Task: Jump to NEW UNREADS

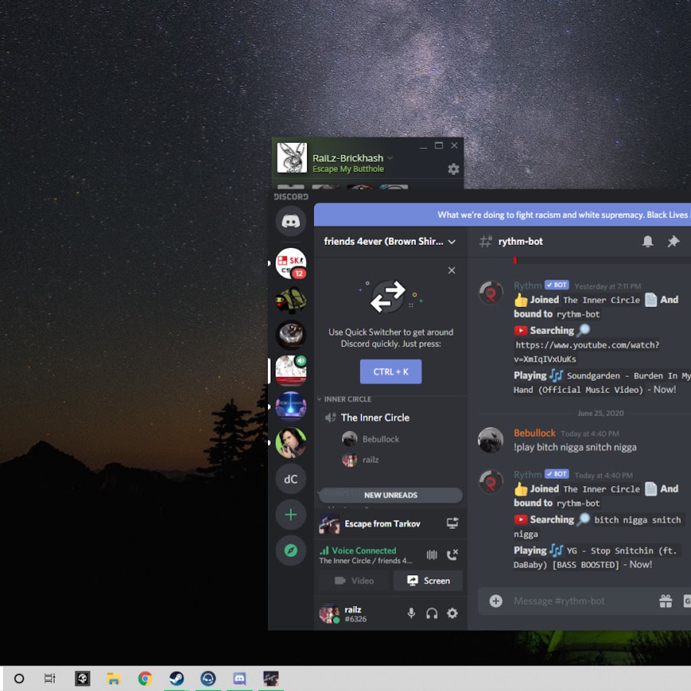Action: [x=391, y=495]
